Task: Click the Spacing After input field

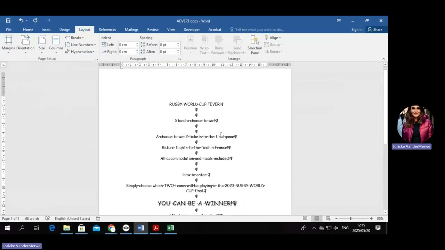Action: pyautogui.click(x=168, y=51)
